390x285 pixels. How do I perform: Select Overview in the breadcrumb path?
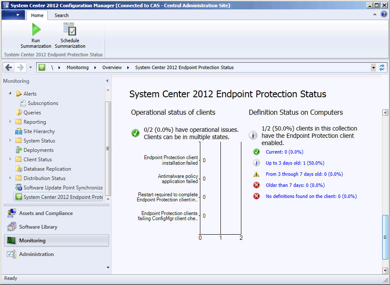pos(112,67)
